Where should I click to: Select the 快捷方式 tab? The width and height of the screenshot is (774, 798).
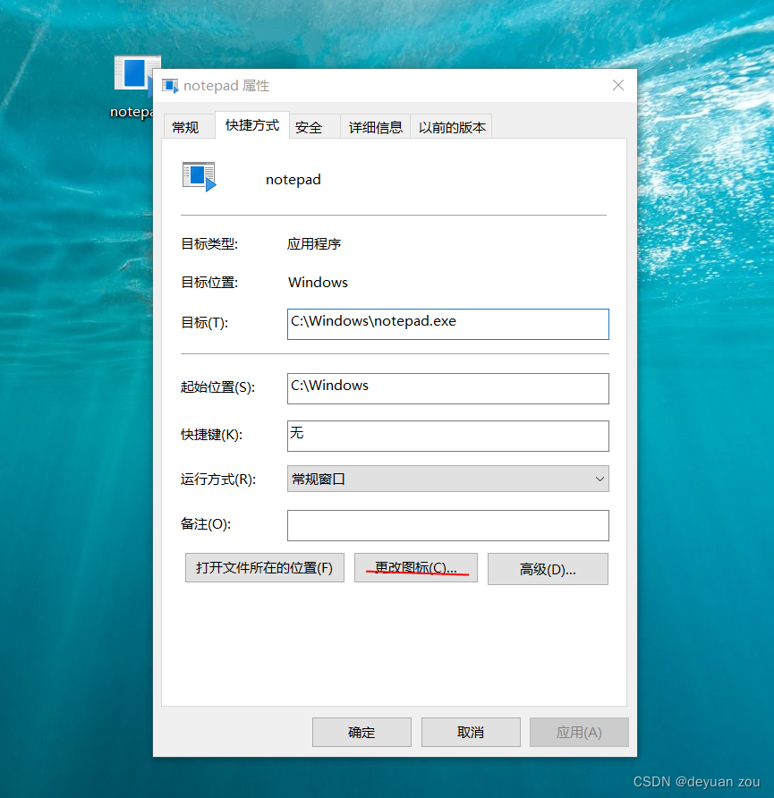252,125
